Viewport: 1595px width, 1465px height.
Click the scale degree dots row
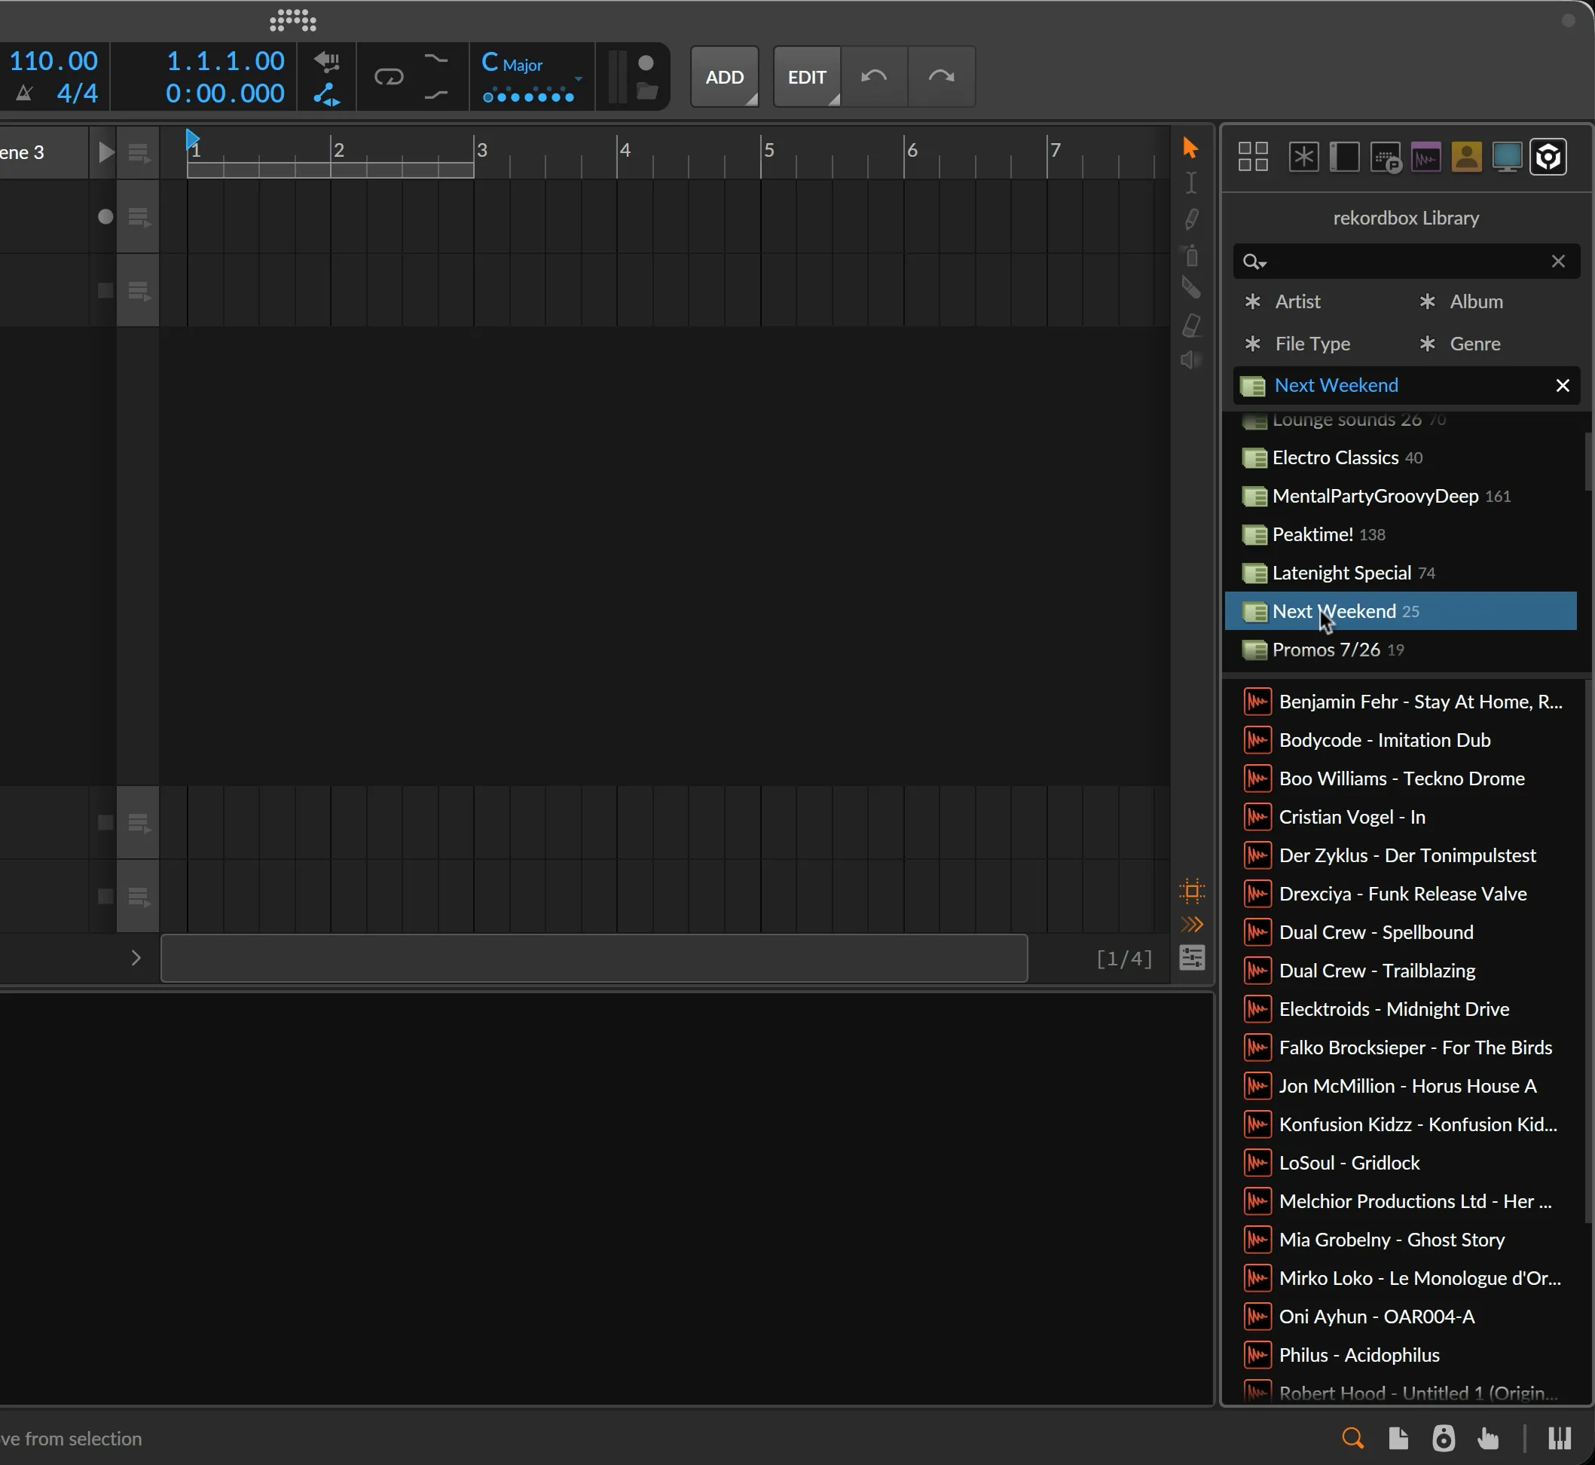coord(528,96)
